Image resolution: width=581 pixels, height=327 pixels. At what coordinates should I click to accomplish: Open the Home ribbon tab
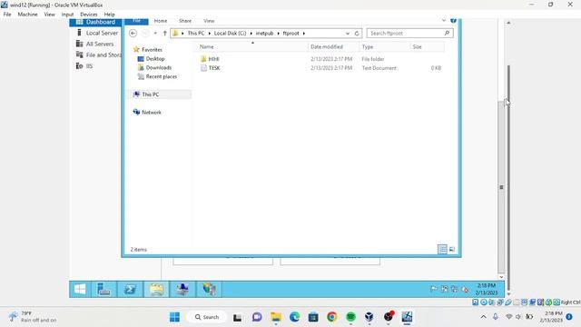161,21
